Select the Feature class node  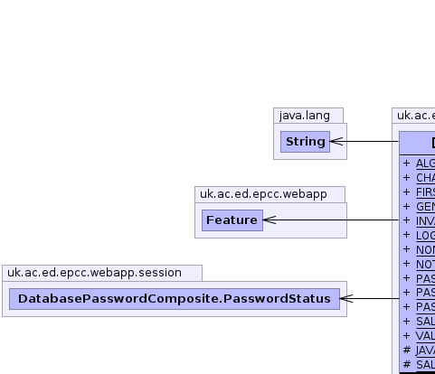click(x=232, y=220)
